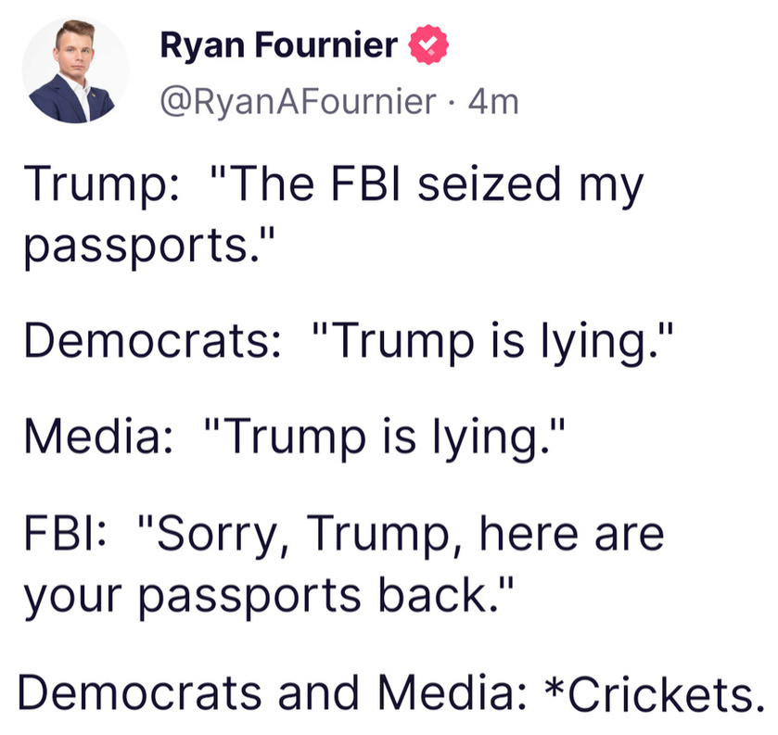The width and height of the screenshot is (778, 735).
Task: Click the red verified badge icon
Action: 428,44
